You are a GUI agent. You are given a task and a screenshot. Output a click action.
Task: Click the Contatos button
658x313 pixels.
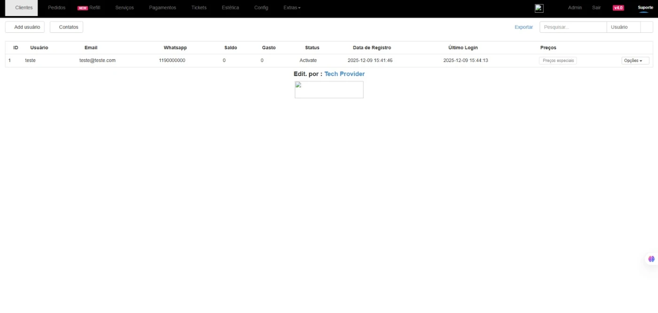click(67, 27)
